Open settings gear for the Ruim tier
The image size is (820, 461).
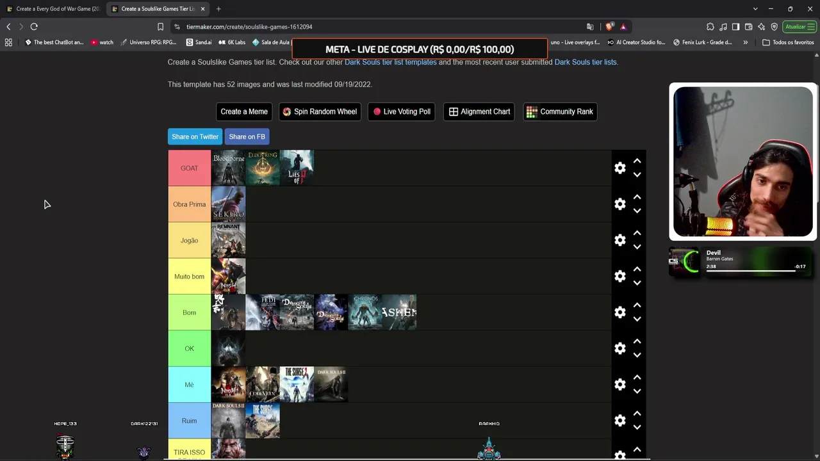[619, 420]
